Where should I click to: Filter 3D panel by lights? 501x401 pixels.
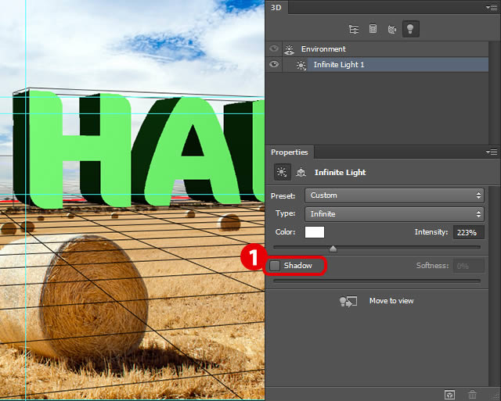coord(410,29)
